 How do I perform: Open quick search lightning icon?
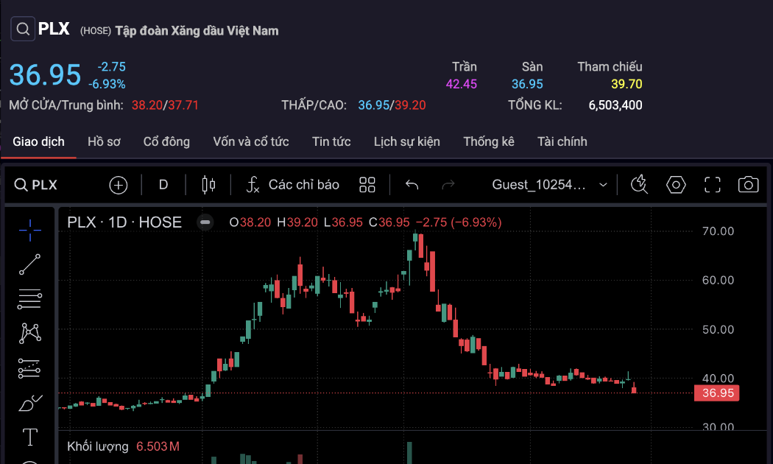[x=639, y=185]
